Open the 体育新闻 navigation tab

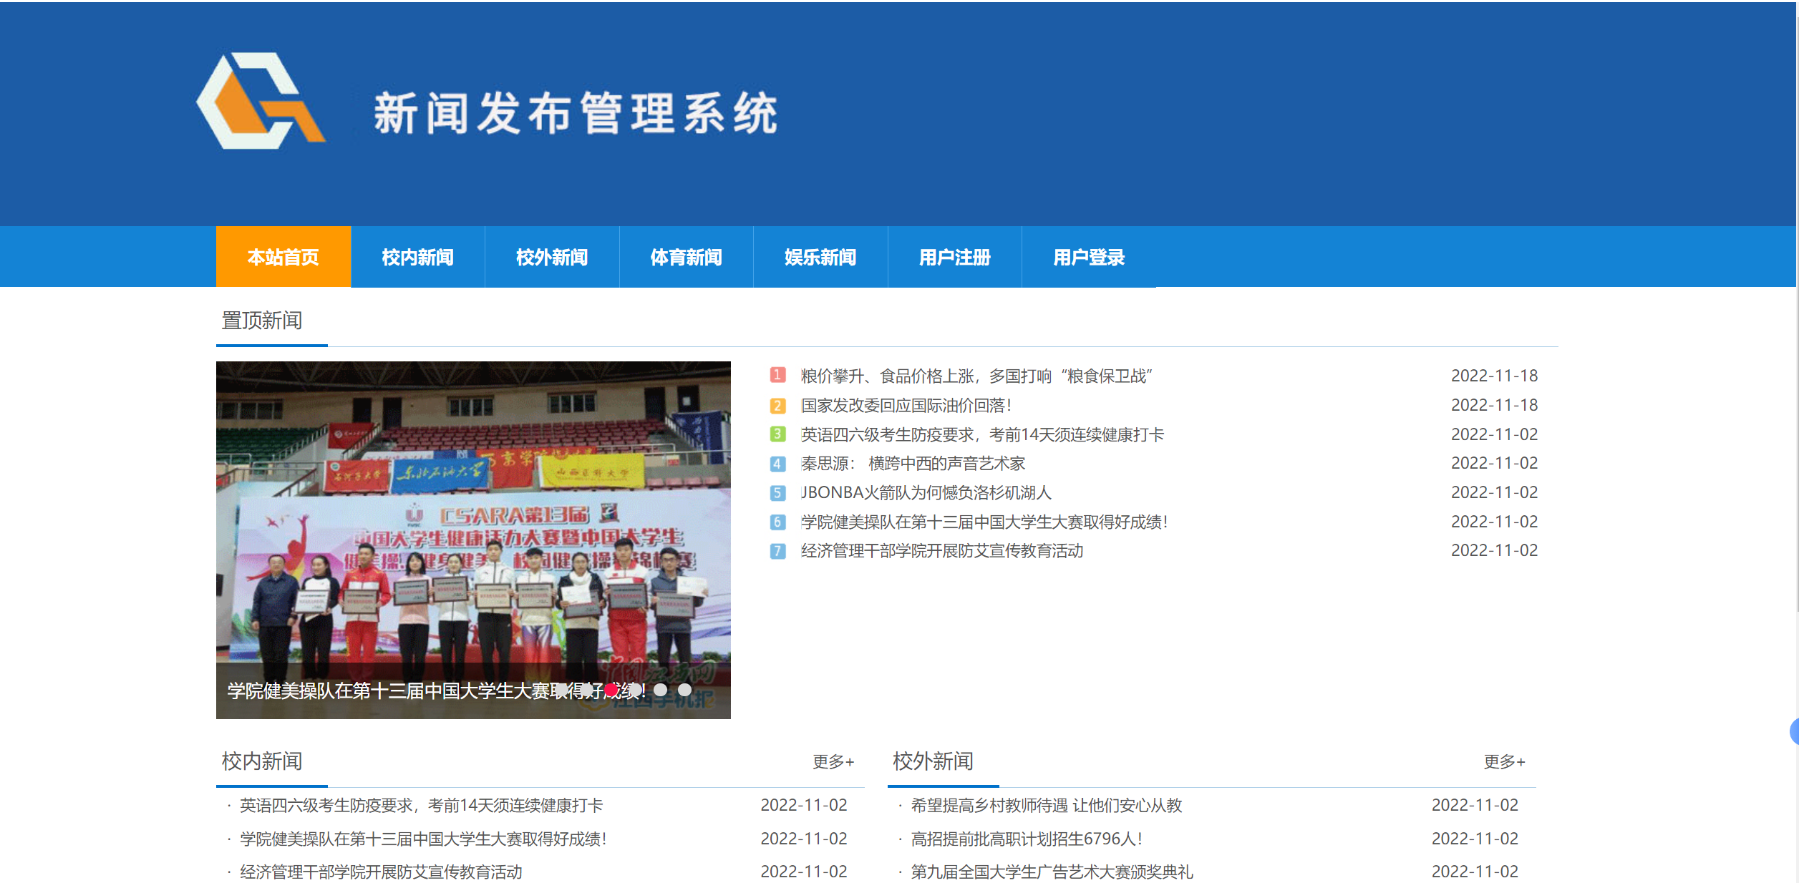[x=686, y=257]
